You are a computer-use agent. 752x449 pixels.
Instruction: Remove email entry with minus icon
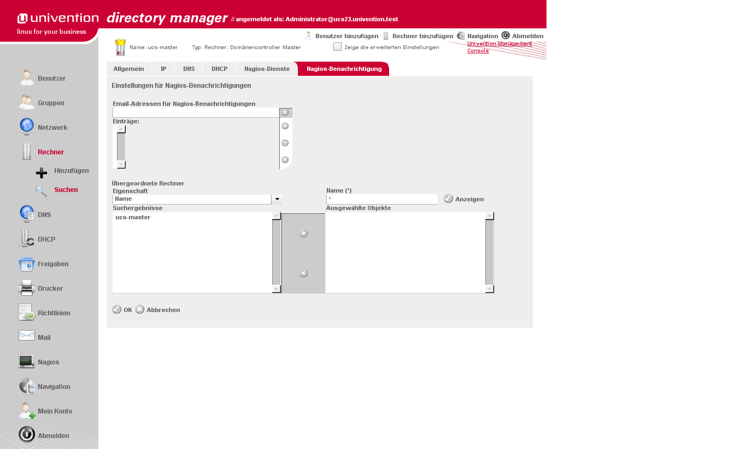285,143
